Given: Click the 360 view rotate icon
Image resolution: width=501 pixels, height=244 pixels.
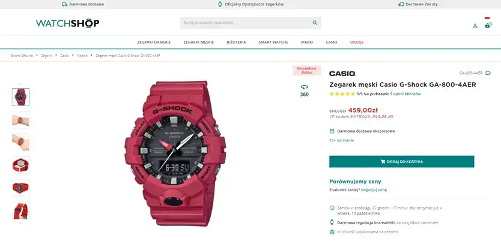Looking at the screenshot, I should [304, 87].
